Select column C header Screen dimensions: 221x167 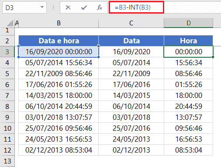click(x=131, y=23)
